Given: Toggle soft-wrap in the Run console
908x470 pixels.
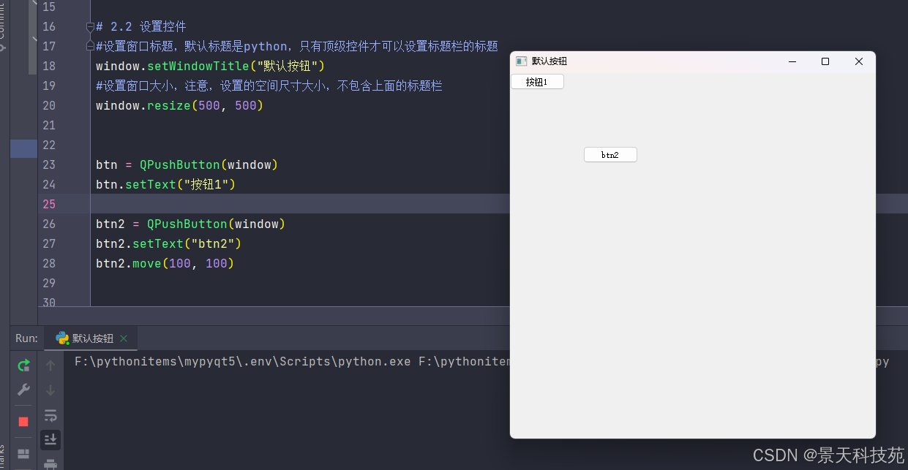Looking at the screenshot, I should (50, 415).
